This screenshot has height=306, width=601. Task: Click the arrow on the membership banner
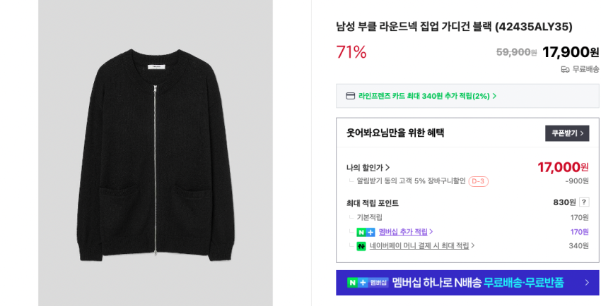pyautogui.click(x=586, y=283)
